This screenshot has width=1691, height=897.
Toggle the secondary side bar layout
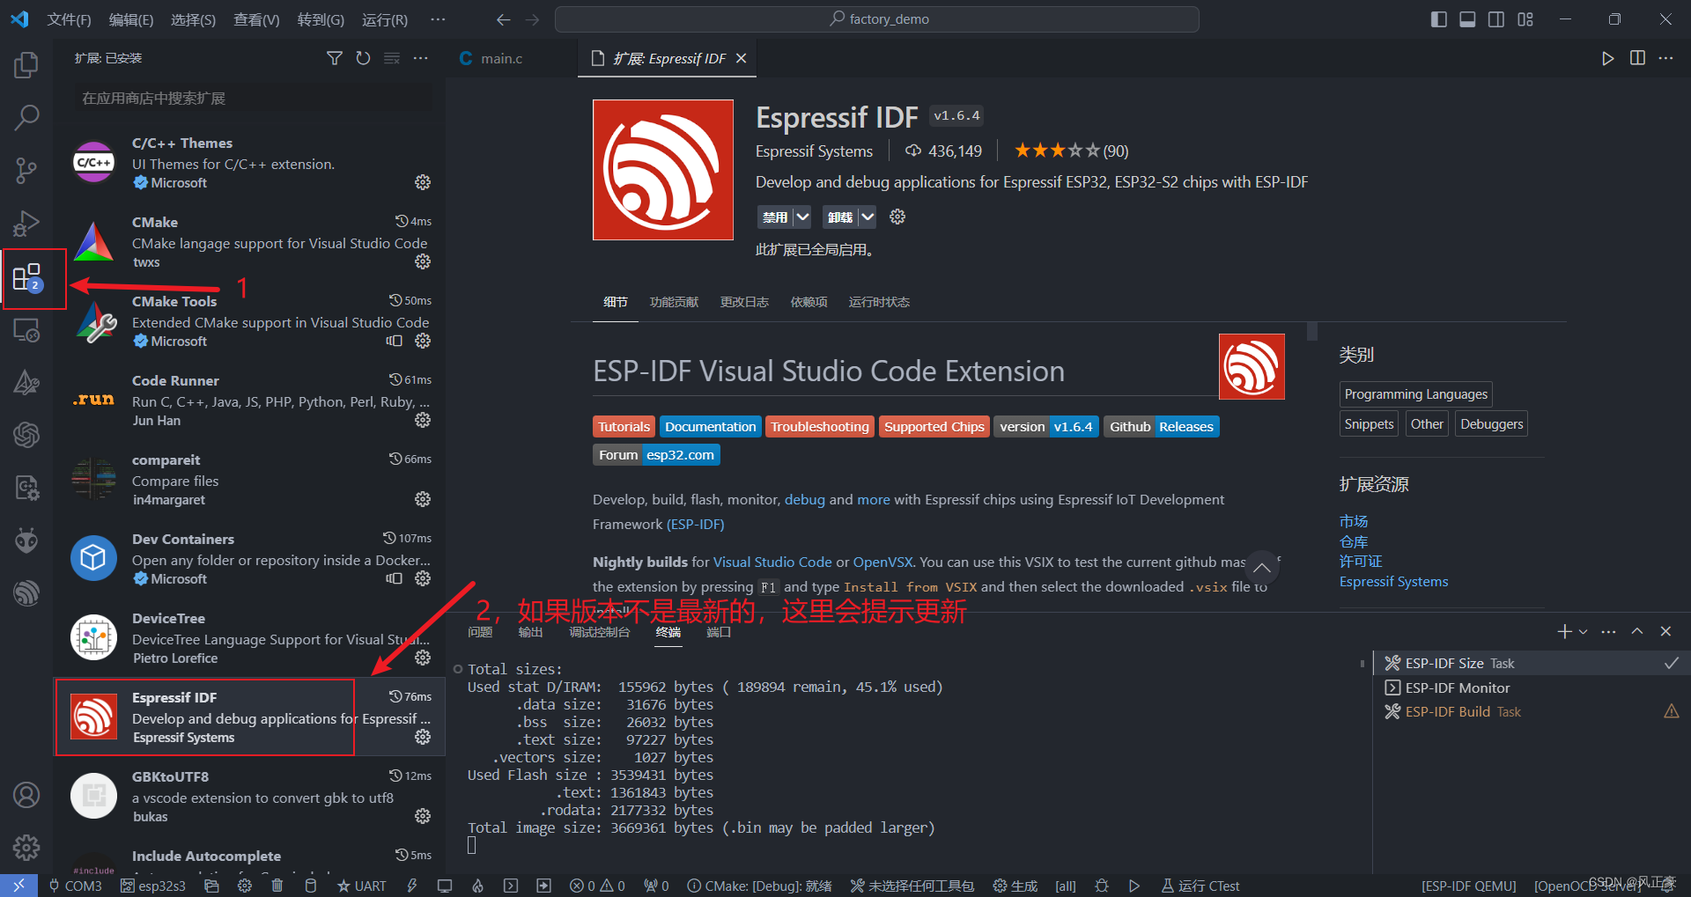coord(1496,19)
